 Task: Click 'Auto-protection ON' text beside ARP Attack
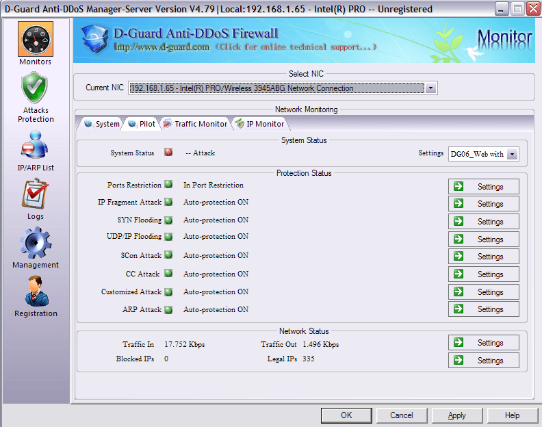(216, 309)
